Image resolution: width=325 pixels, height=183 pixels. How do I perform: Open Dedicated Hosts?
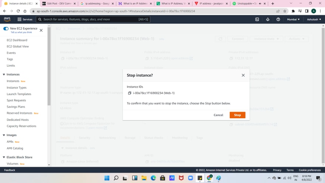(18, 120)
